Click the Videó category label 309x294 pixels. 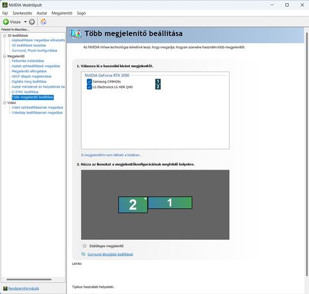(x=12, y=103)
